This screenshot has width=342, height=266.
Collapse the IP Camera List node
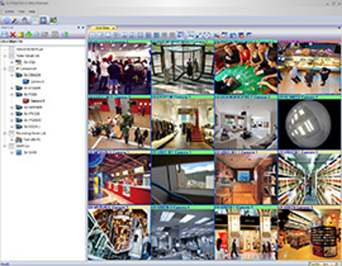(5, 69)
